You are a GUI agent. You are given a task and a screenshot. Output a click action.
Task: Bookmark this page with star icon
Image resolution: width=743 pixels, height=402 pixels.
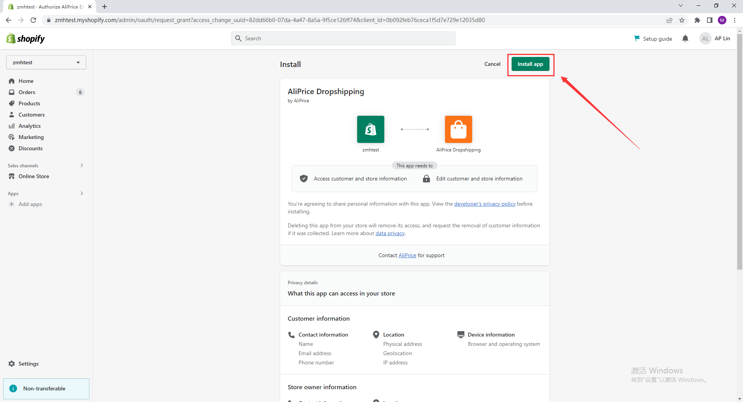tap(682, 20)
